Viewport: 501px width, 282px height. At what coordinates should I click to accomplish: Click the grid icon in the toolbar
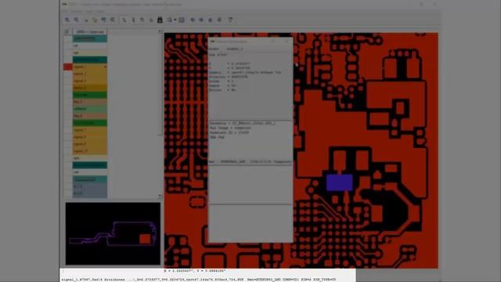[x=182, y=20]
